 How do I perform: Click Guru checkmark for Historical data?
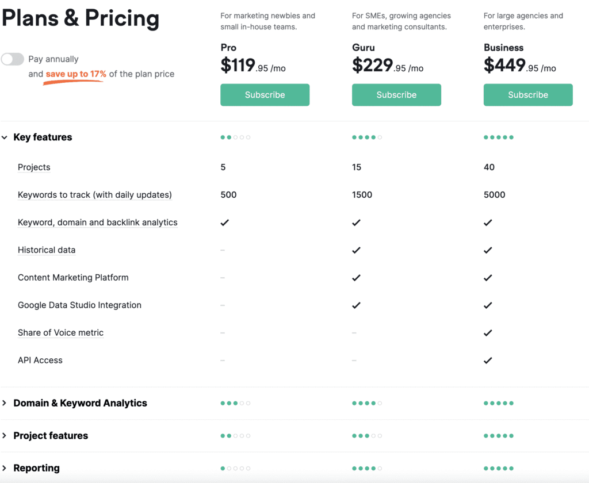(x=356, y=250)
